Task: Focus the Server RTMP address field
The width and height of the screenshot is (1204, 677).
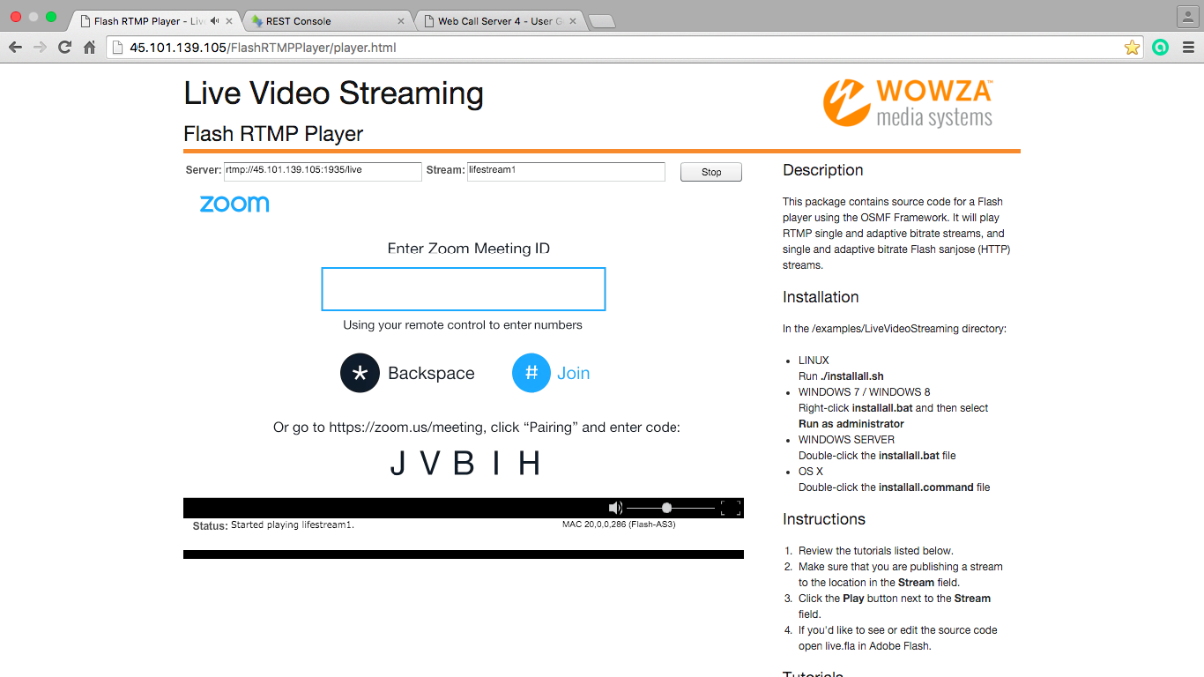Action: tap(323, 171)
